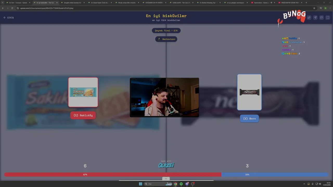333x187 pixels.
Task: Vote for (1) Saklıköy button
Action: point(83,115)
